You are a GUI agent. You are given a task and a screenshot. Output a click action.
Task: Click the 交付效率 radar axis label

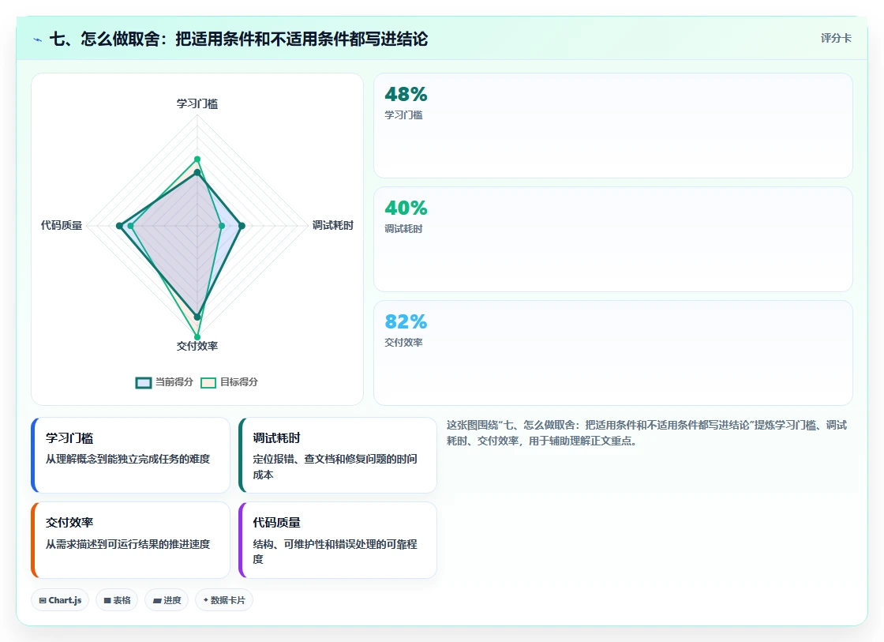[x=197, y=346]
